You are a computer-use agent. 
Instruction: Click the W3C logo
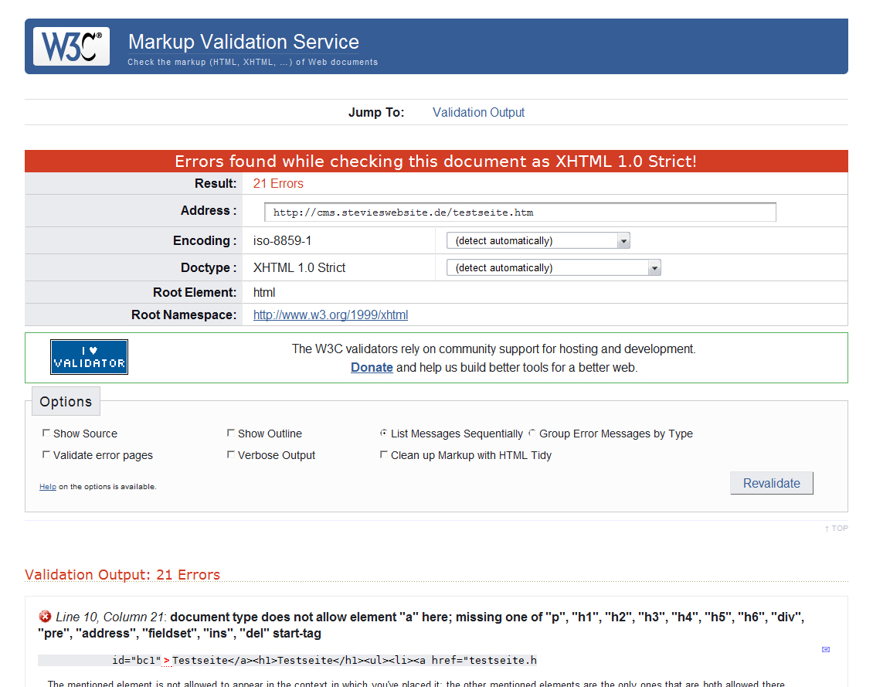[x=71, y=46]
